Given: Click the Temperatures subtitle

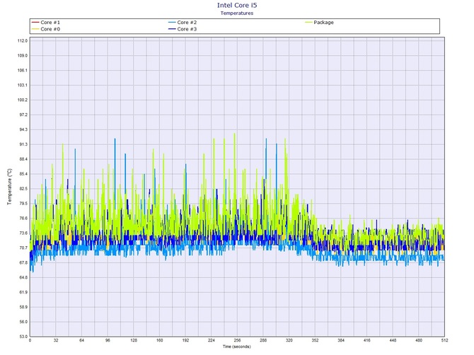Looking at the screenshot, I should coord(237,13).
